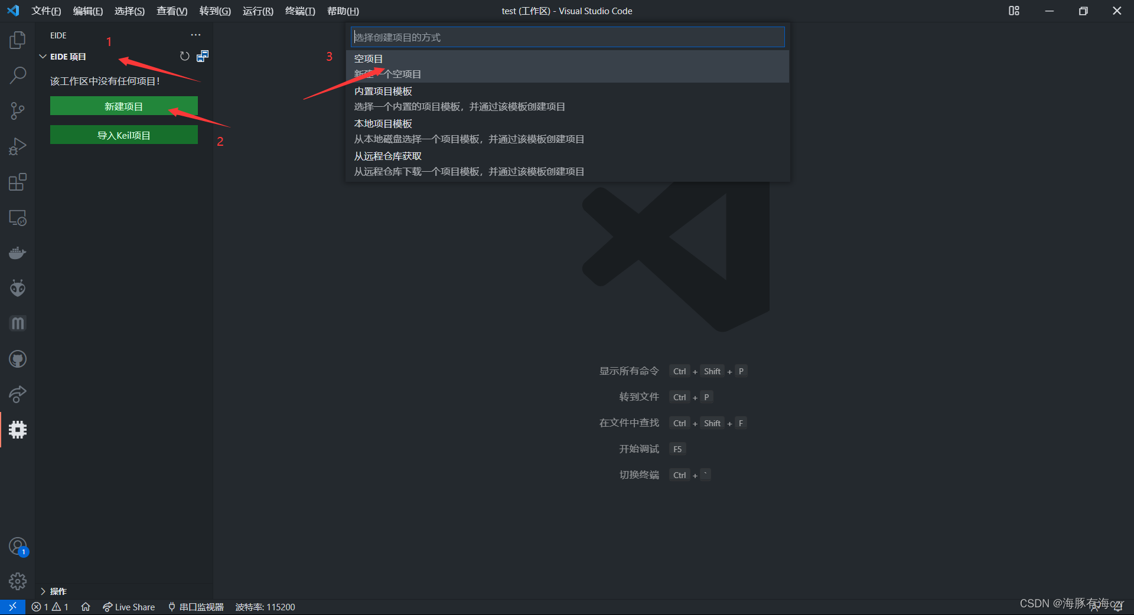Open the GitHub view in activity bar
This screenshot has height=615, width=1134.
point(18,359)
